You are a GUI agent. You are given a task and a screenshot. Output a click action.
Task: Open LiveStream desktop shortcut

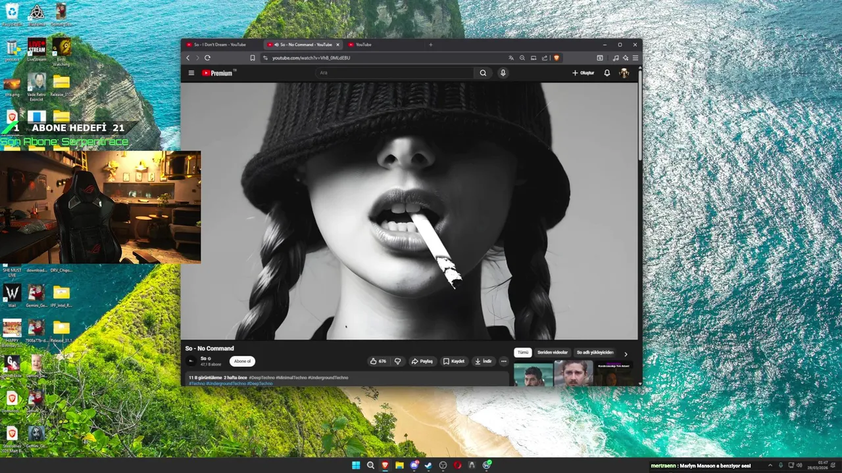(37, 50)
